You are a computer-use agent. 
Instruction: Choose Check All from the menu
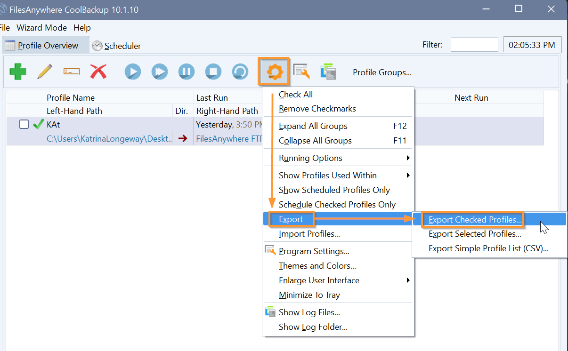[338, 95]
